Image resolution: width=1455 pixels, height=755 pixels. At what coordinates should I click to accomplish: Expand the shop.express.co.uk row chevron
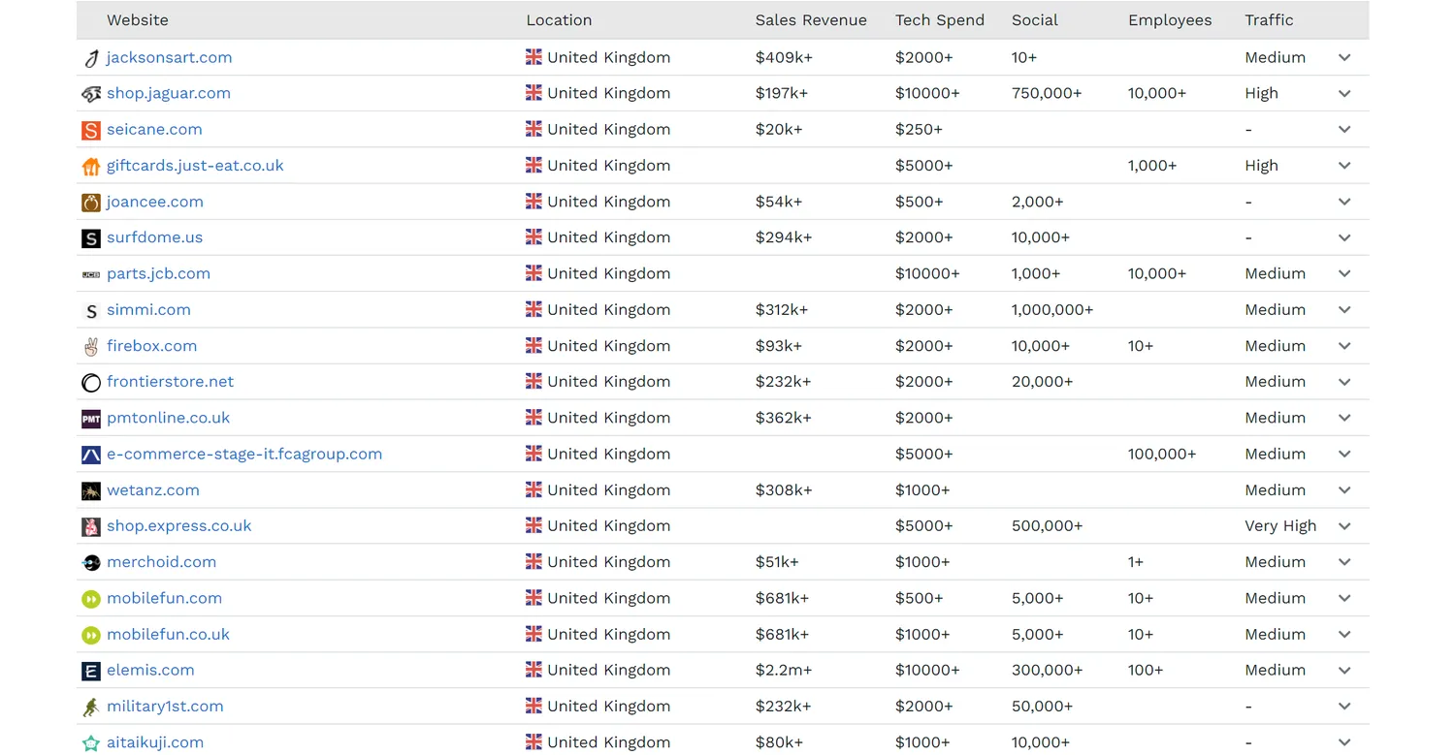click(1344, 526)
